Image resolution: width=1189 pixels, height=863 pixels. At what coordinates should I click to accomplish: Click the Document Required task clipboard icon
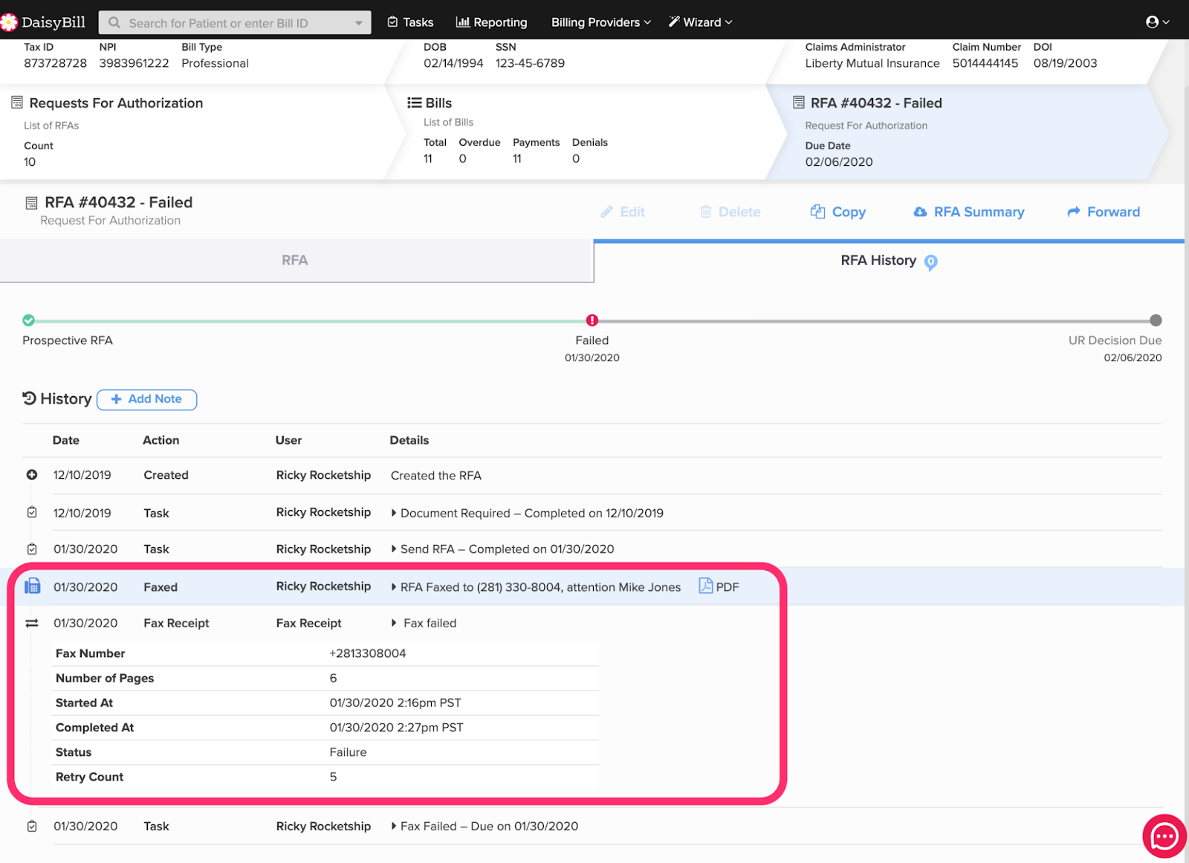click(32, 512)
